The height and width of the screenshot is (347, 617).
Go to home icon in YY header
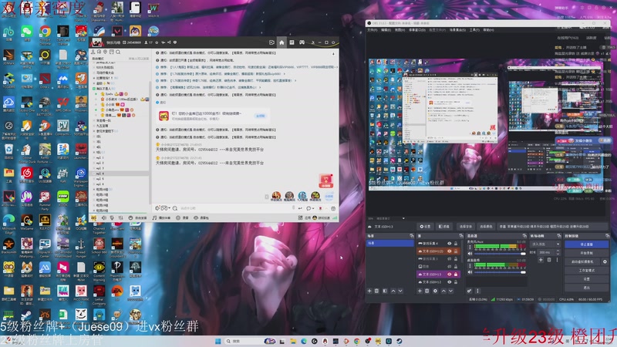(x=282, y=42)
